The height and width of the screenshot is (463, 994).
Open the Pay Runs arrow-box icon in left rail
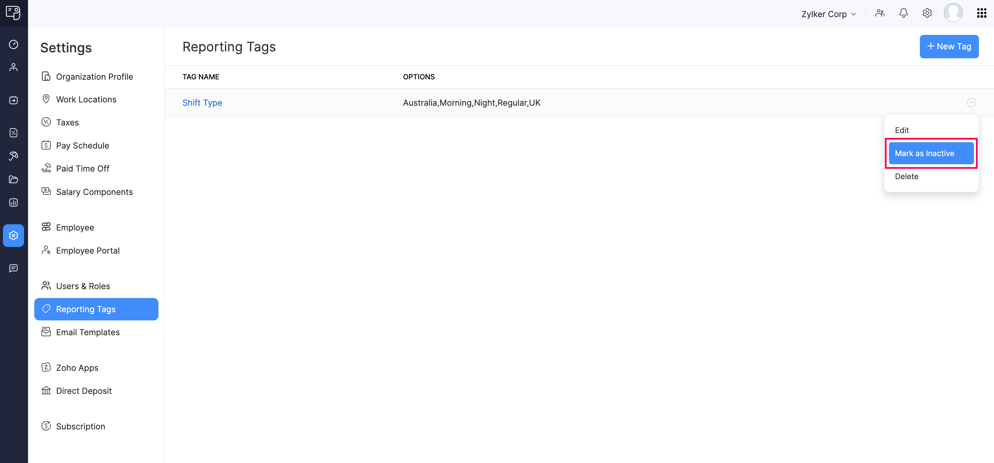[14, 100]
